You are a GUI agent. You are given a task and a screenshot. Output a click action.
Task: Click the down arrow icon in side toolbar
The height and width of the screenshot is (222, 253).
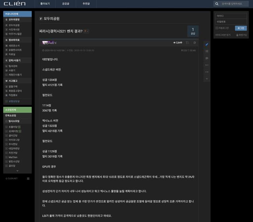pos(207,79)
